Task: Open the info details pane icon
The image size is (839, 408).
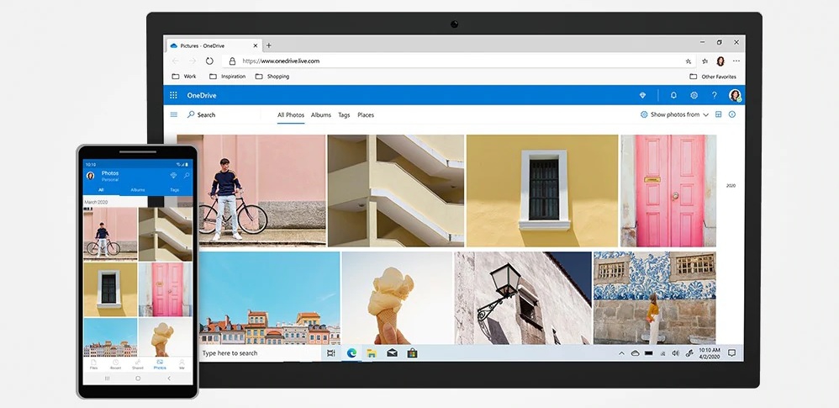Action: pos(732,114)
